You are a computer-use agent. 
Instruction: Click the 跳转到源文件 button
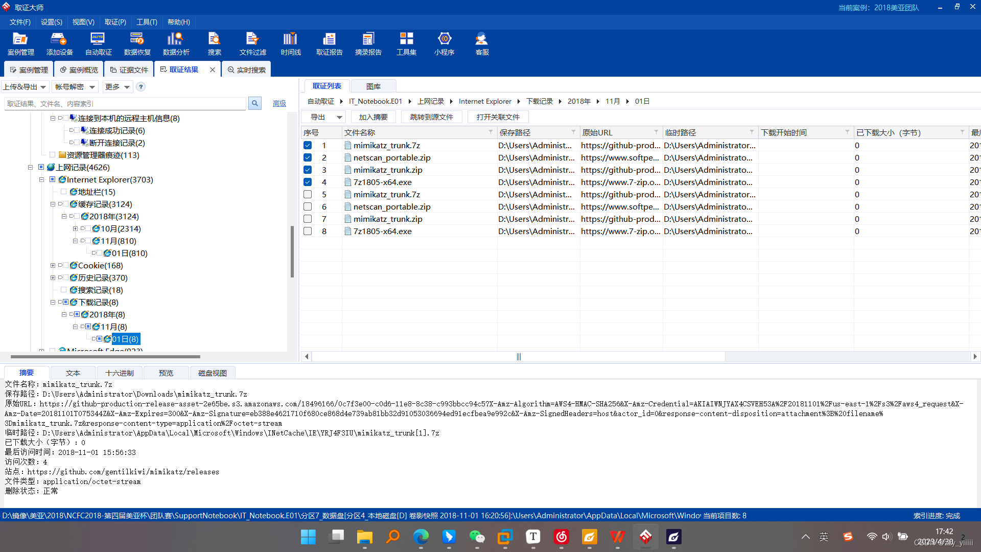tap(431, 117)
